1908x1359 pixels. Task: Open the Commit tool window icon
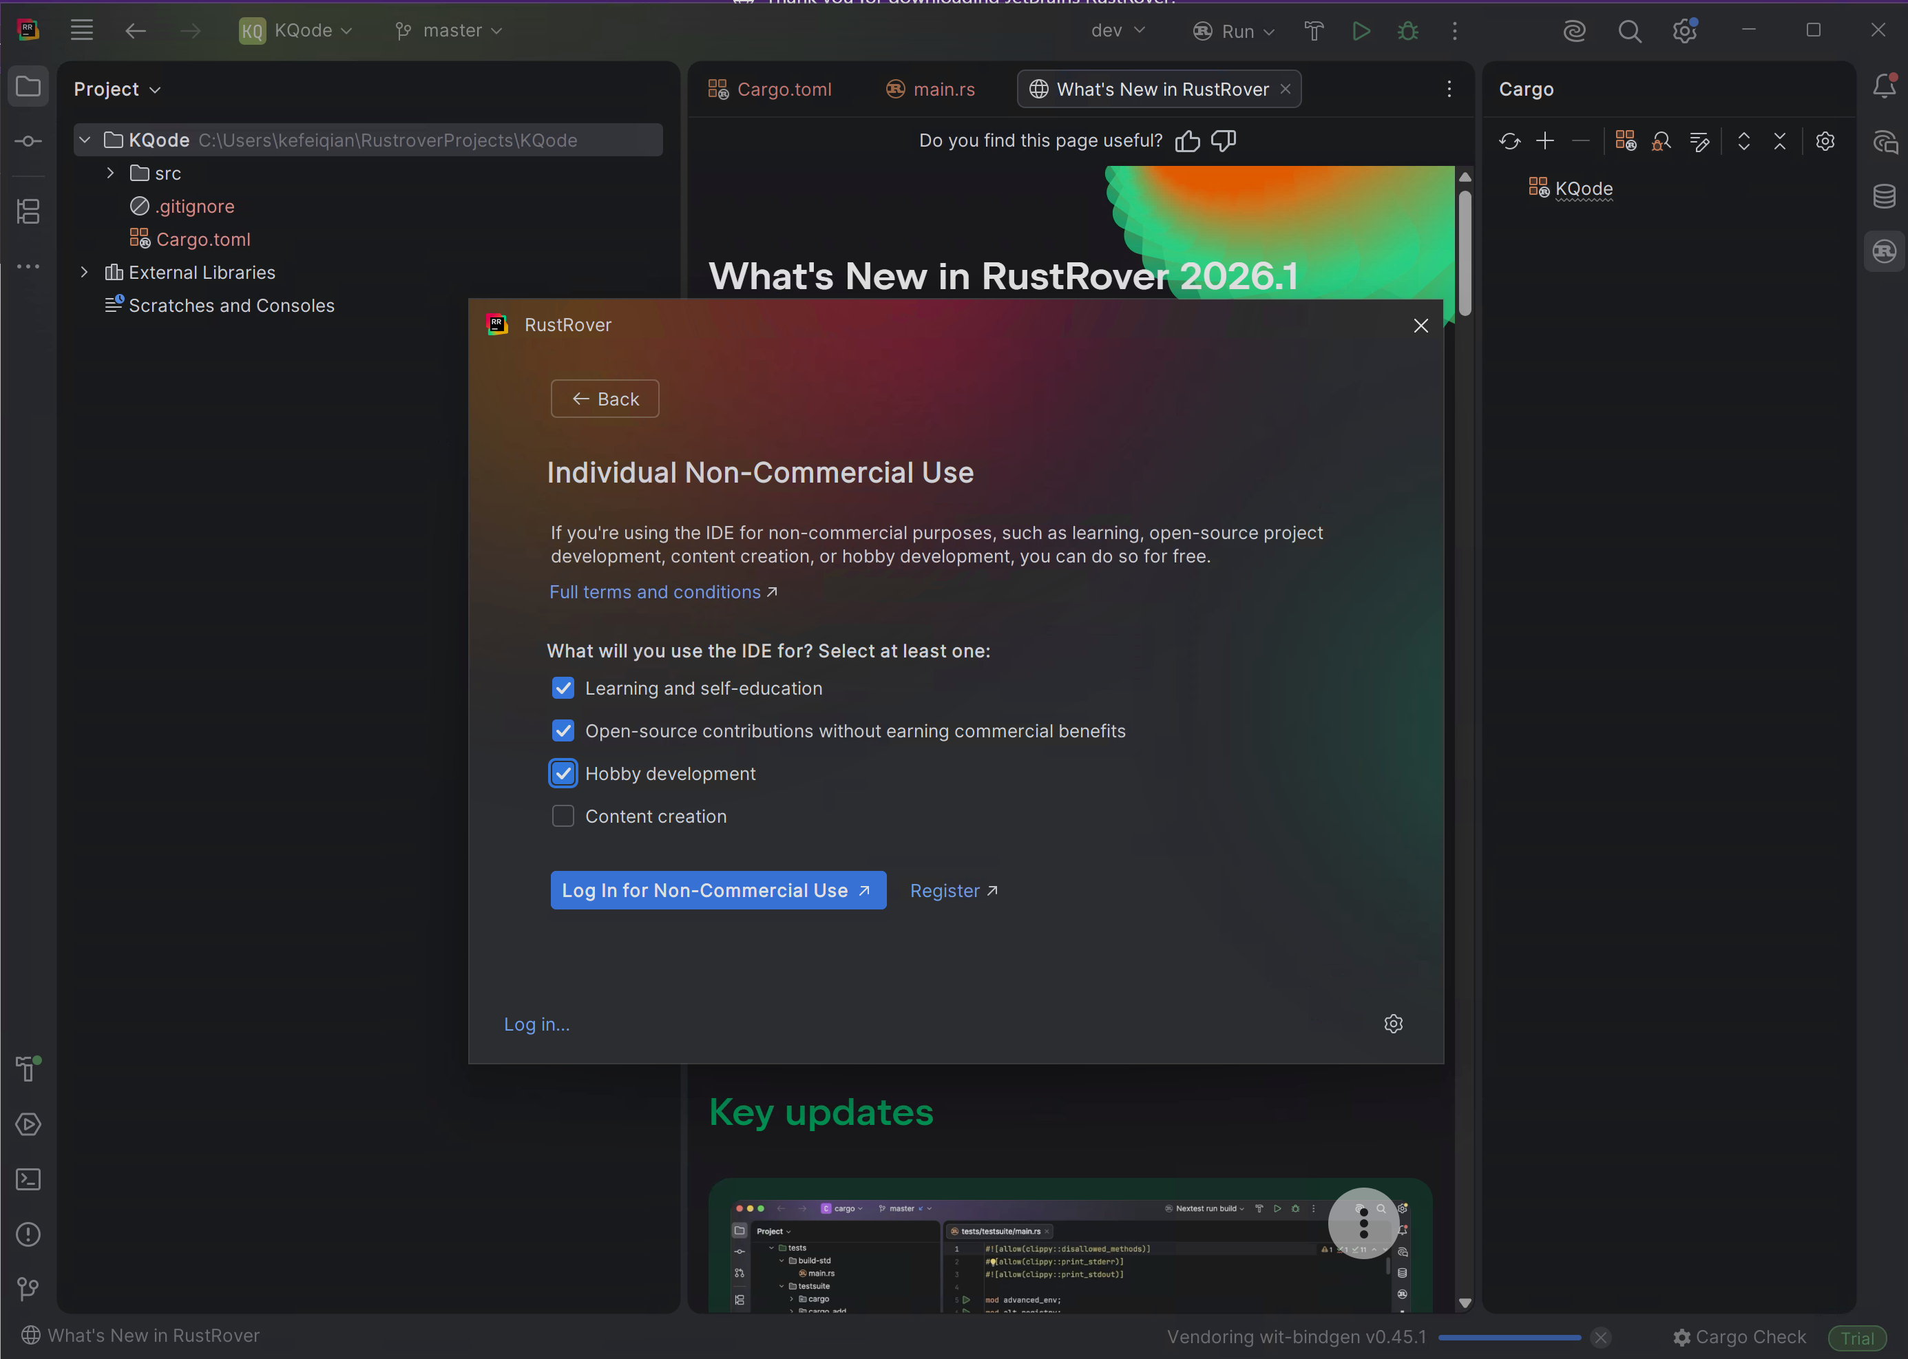click(x=28, y=141)
